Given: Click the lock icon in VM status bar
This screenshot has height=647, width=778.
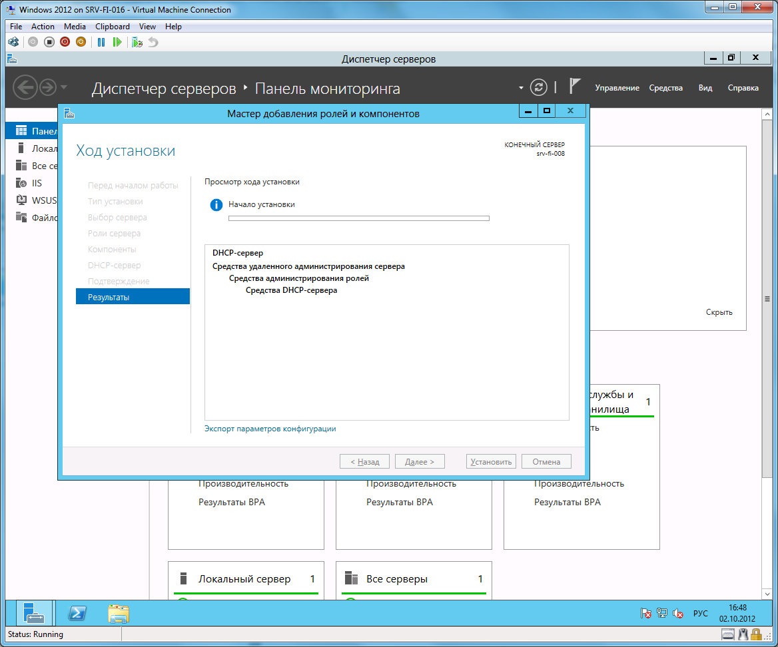Looking at the screenshot, I should pos(756,634).
